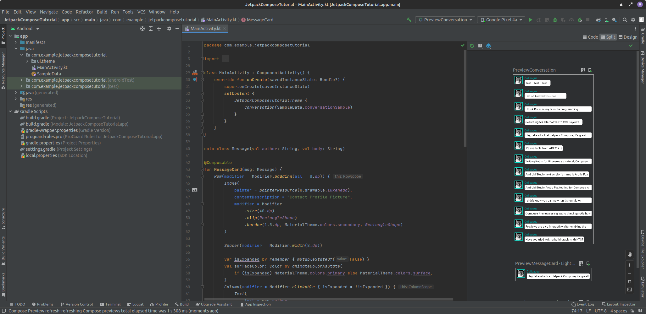Screen dimensions: 646x314
Task: Deploy PreviewMessageCard preview to device
Action: [x=588, y=263]
